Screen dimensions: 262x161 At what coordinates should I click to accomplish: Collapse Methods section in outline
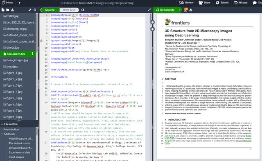click(x=2, y=134)
